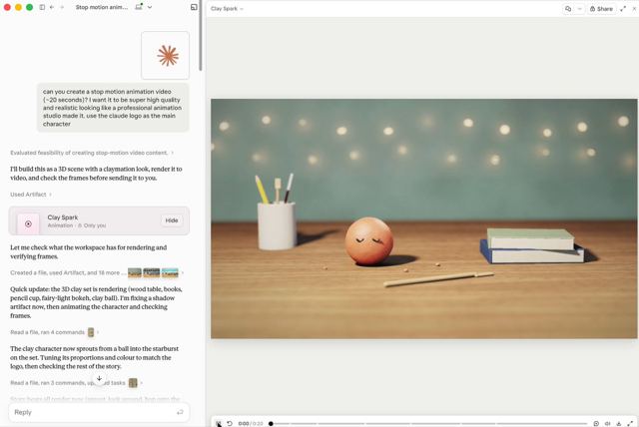Play the Clay Spark animation
The height and width of the screenshot is (427, 639).
click(219, 423)
